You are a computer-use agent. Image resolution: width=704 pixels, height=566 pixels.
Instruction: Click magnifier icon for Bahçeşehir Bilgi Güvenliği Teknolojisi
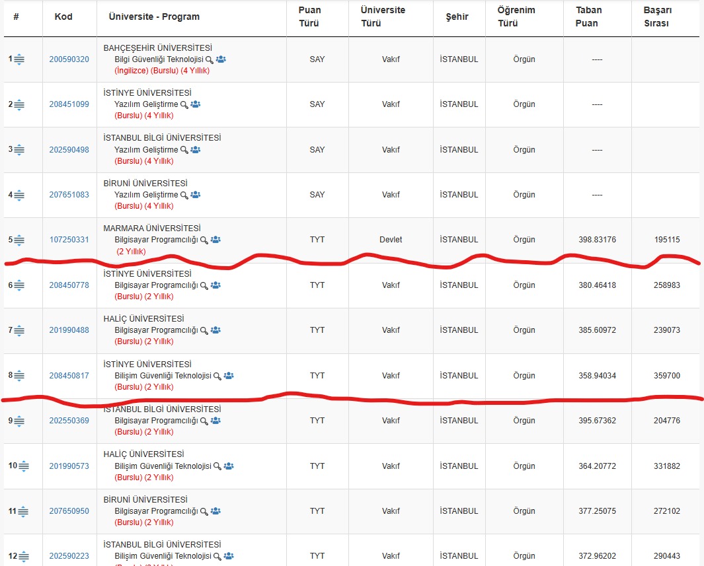210,59
